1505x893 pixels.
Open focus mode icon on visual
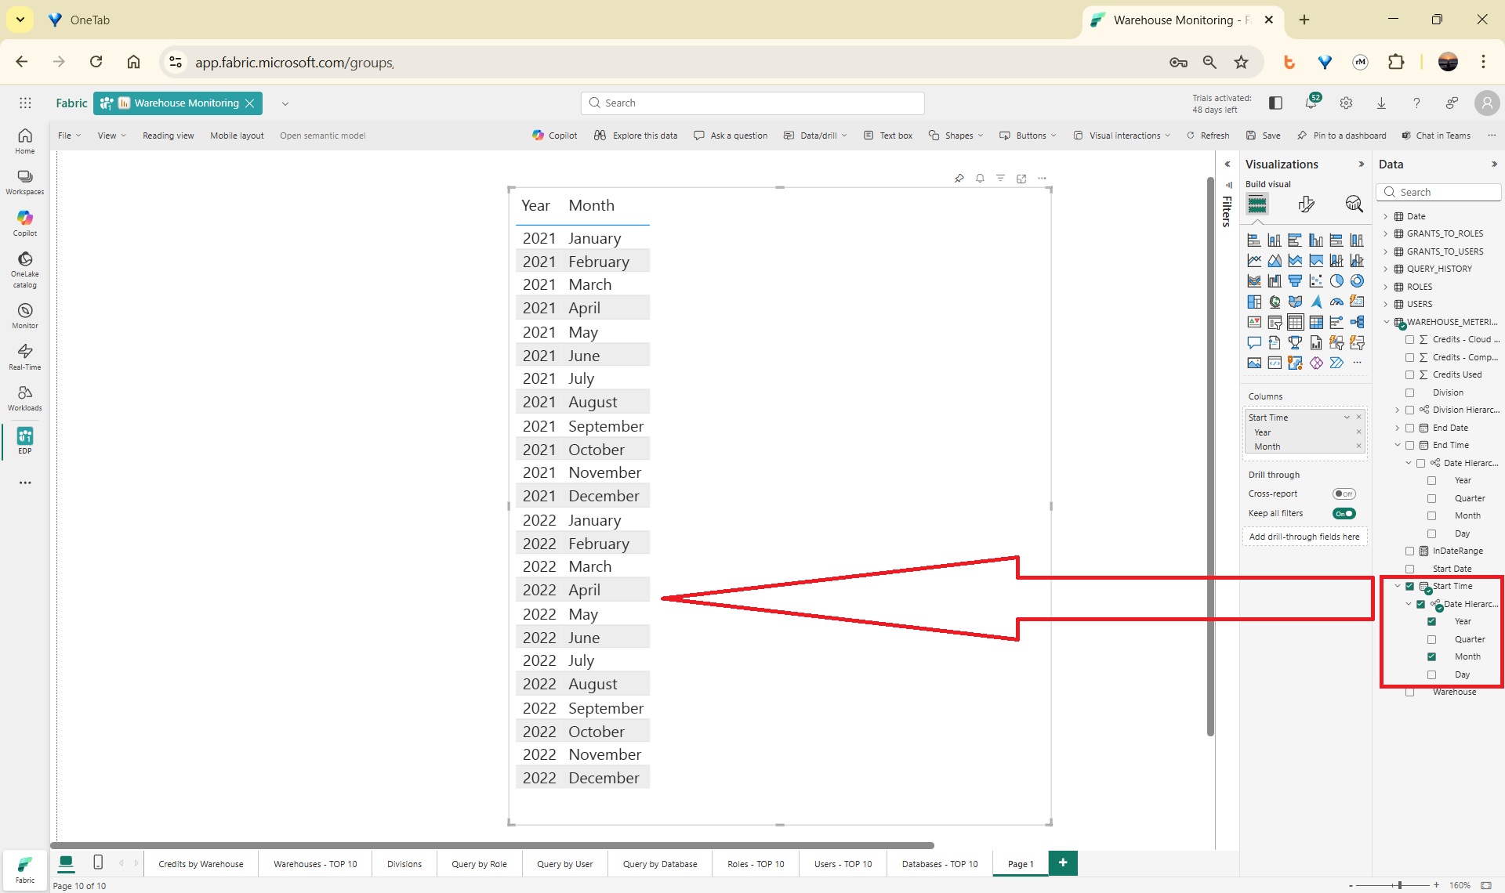1021,179
